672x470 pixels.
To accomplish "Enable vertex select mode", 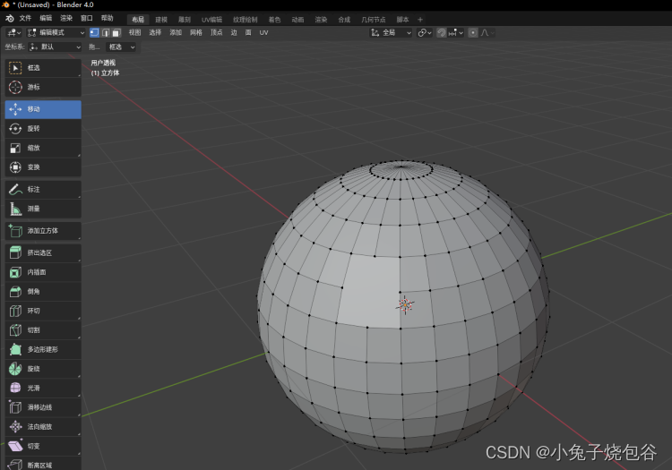I will (x=94, y=32).
